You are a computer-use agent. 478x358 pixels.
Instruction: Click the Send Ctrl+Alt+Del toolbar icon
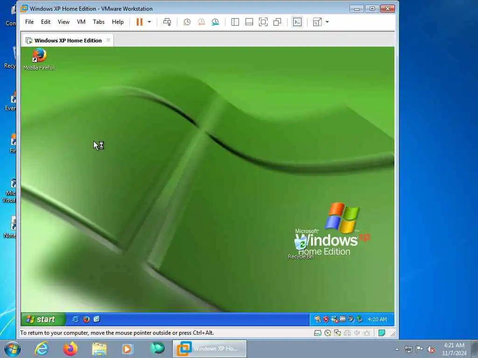pyautogui.click(x=167, y=22)
